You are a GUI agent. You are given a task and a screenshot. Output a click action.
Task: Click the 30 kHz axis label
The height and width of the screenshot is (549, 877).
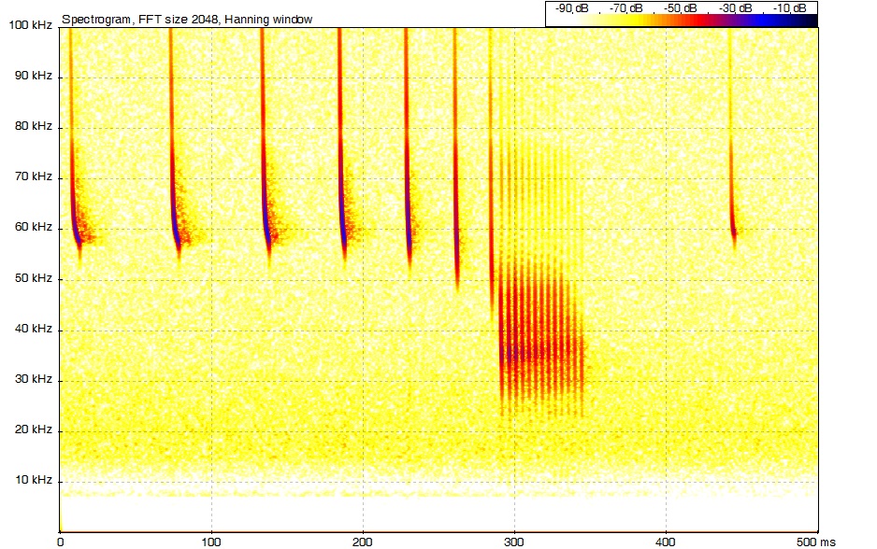coord(34,379)
